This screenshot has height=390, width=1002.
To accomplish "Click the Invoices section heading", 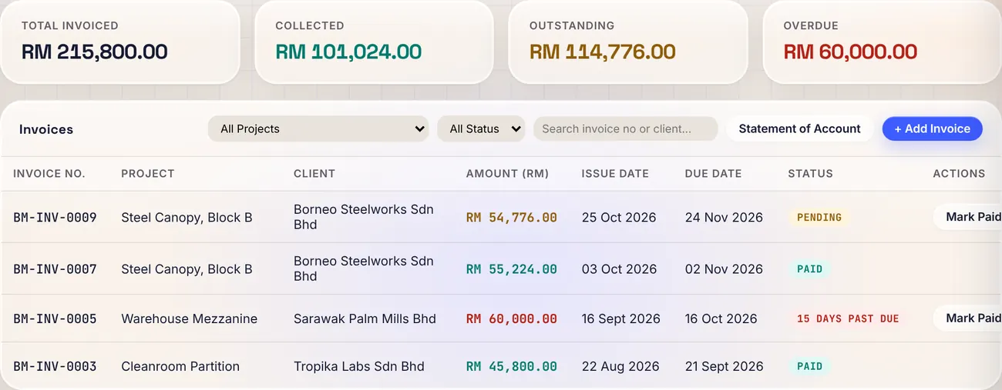I will tap(46, 129).
